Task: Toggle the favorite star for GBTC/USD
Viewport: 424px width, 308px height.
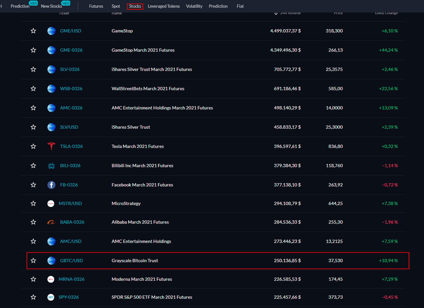Action: 33,260
